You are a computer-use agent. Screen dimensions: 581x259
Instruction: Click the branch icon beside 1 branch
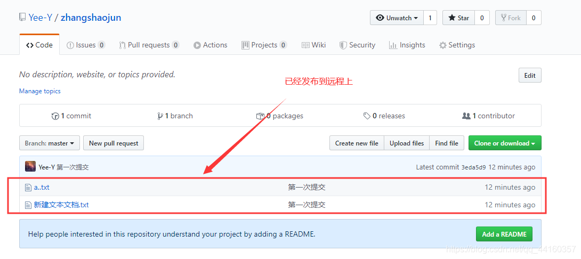(x=160, y=116)
